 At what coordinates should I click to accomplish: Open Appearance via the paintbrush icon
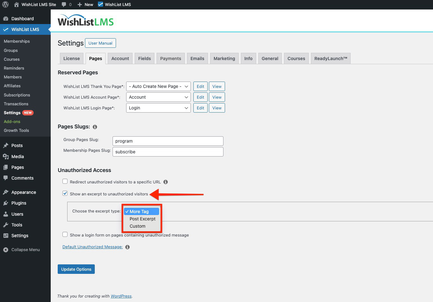tap(6, 192)
